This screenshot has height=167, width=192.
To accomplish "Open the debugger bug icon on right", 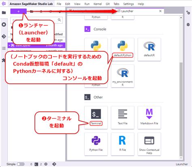I will [x=188, y=25].
